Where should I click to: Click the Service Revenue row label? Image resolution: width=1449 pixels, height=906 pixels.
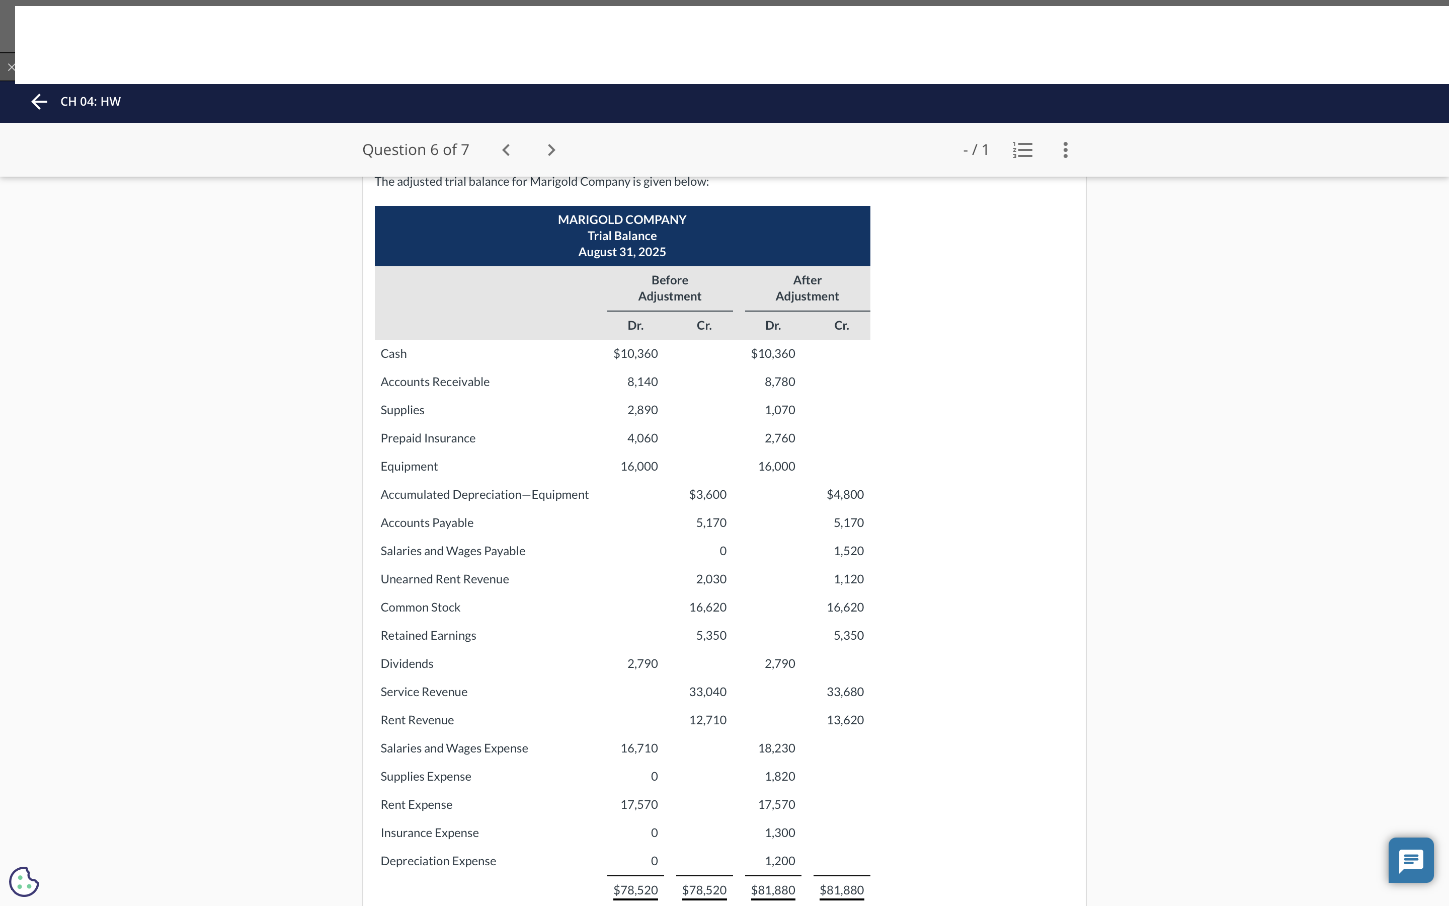[424, 692]
